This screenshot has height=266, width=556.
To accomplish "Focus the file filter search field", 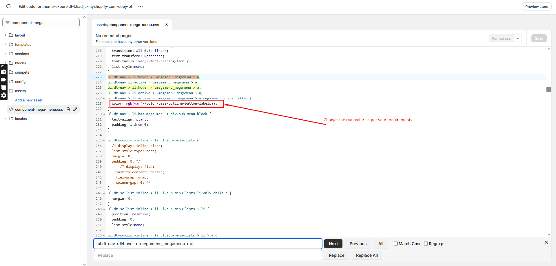I will [41, 23].
